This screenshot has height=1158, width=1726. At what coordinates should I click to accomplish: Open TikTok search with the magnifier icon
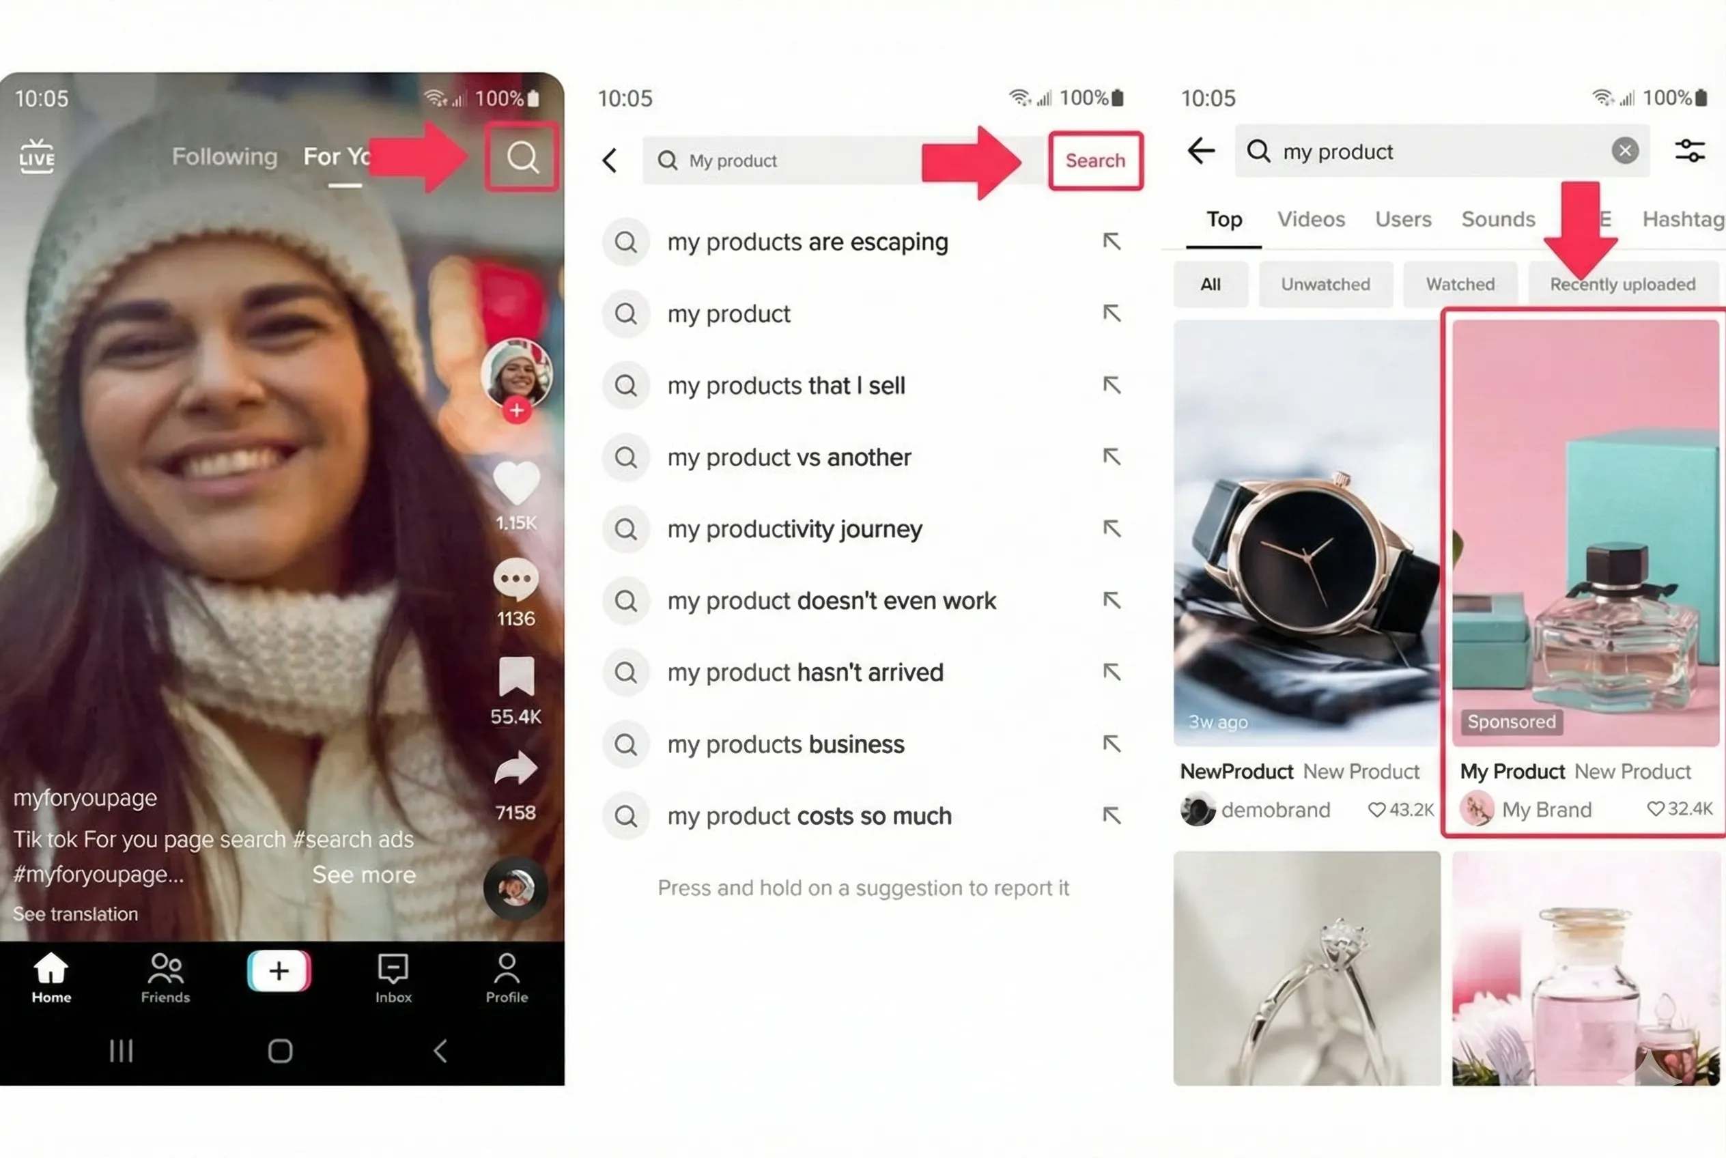(522, 157)
